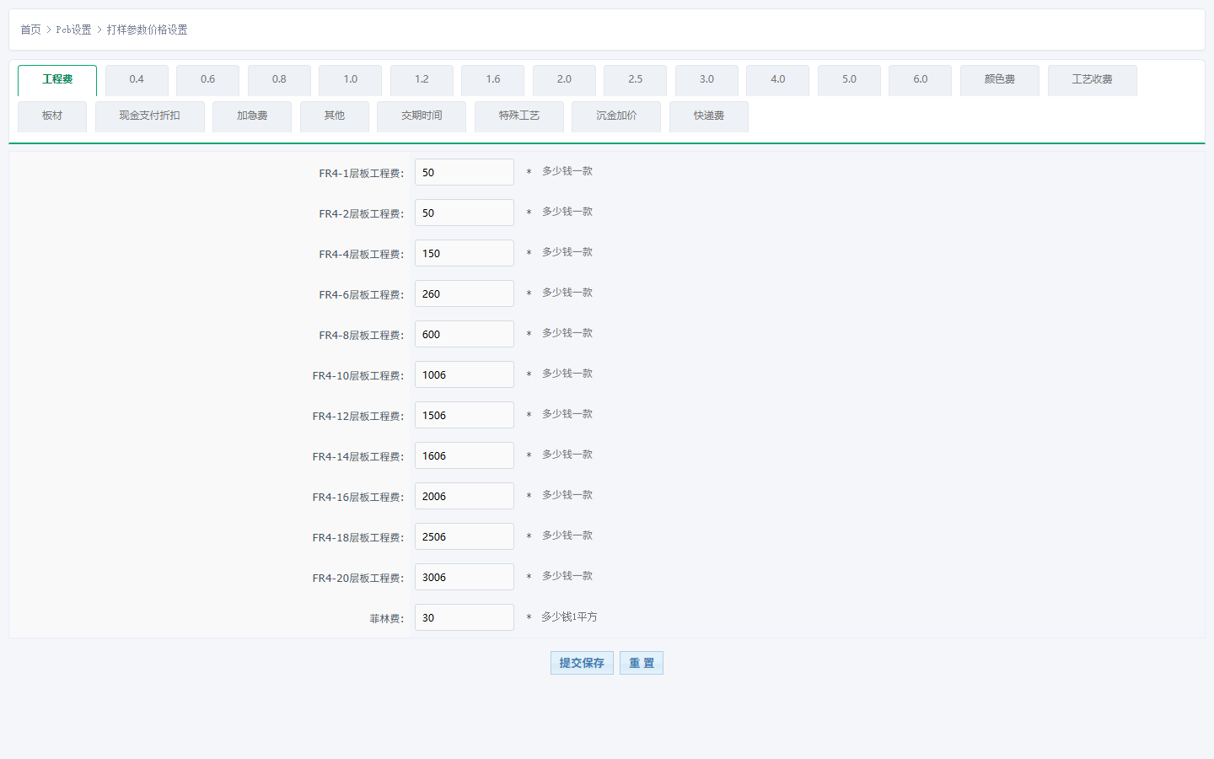Viewport: 1214px width, 759px height.
Task: Focus the FR4-12层板工程费 field
Action: [x=465, y=415]
